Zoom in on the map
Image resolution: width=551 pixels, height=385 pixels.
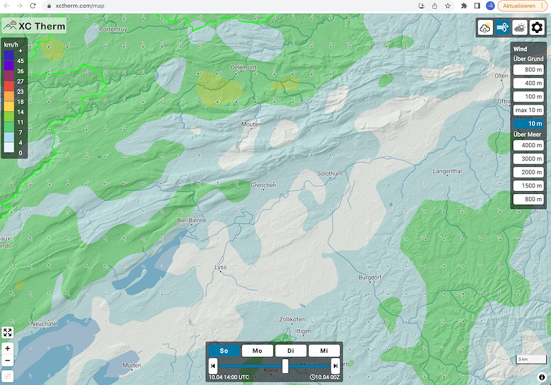tap(8, 349)
